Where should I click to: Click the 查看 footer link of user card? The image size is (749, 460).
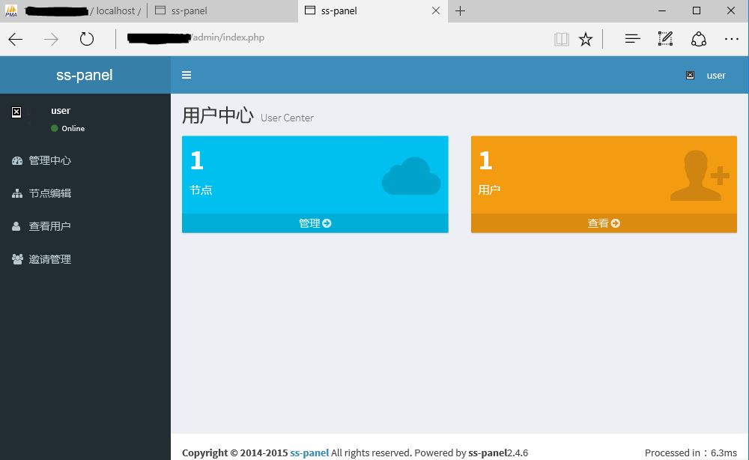tap(604, 223)
